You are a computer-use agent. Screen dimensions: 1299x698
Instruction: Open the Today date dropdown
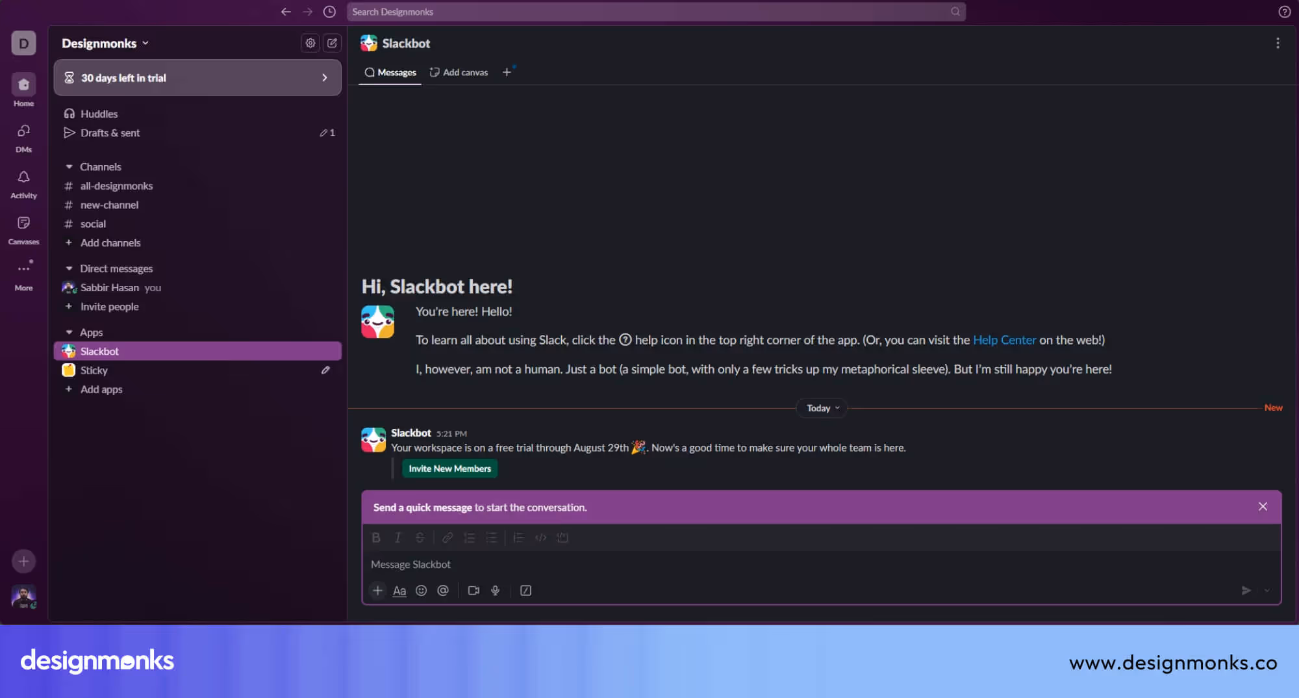tap(822, 408)
